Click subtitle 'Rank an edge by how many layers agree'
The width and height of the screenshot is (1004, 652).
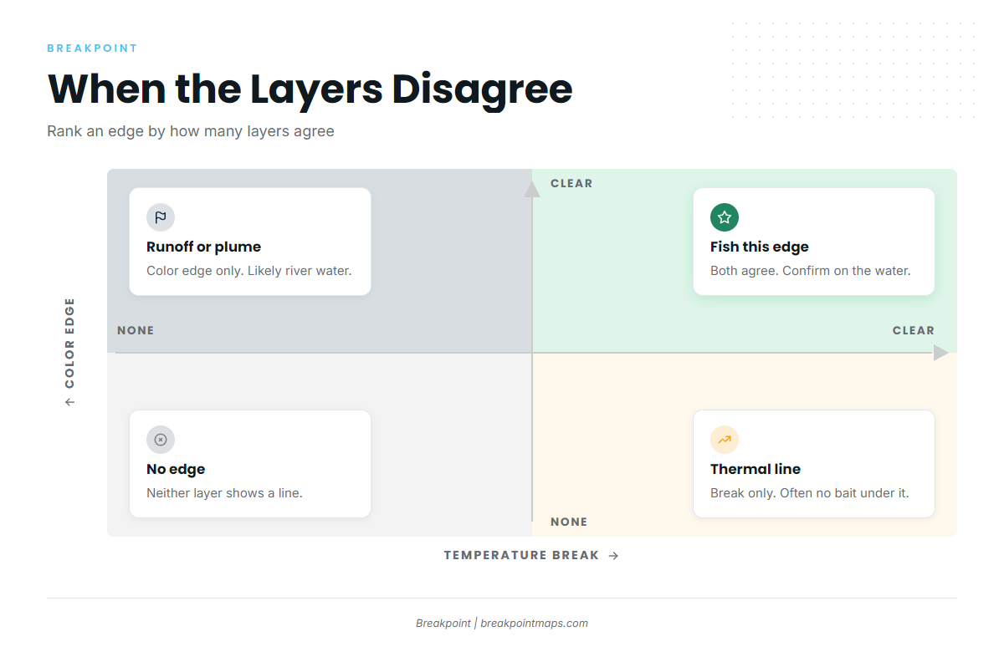click(x=191, y=131)
